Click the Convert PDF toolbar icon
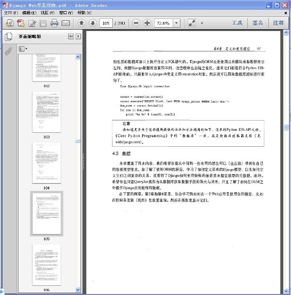Viewport: 291px width, 295px height. coord(21,23)
